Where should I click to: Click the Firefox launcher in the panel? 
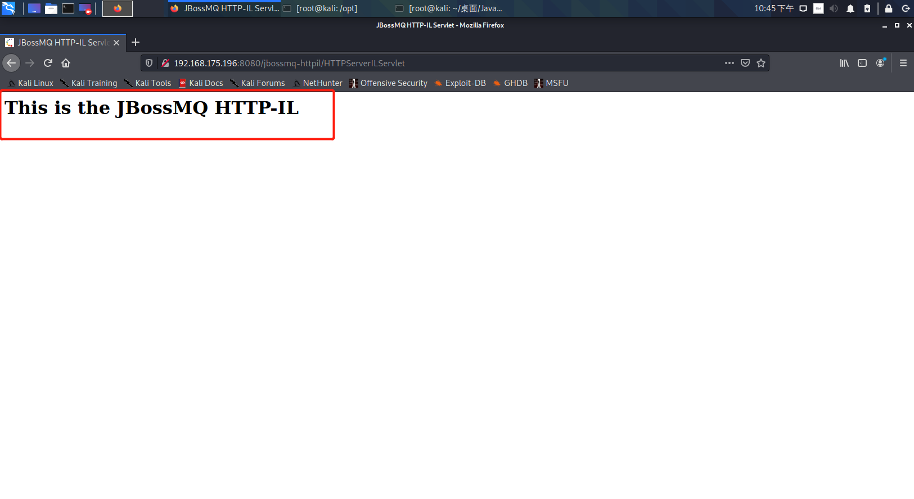[118, 8]
